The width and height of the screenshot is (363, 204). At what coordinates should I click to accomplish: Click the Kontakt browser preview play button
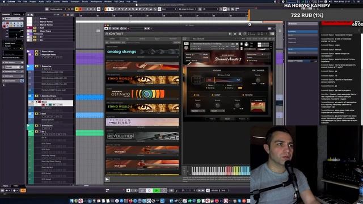107,179
